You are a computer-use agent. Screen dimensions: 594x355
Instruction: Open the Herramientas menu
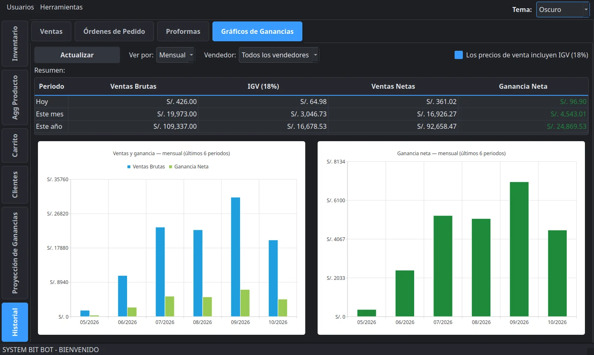click(x=61, y=7)
